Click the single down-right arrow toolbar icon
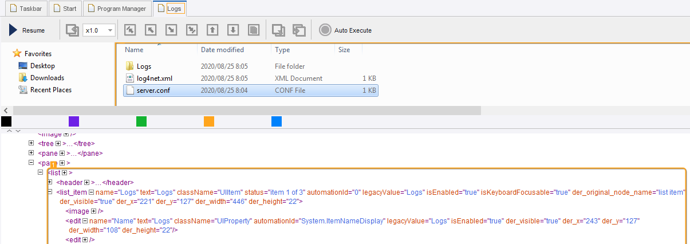 [171, 30]
